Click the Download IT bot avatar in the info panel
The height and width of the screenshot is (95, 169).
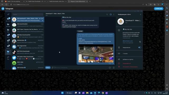pyautogui.click(x=121, y=21)
